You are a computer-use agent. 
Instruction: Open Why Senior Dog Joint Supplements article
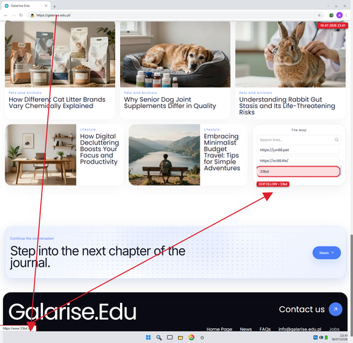tap(170, 102)
